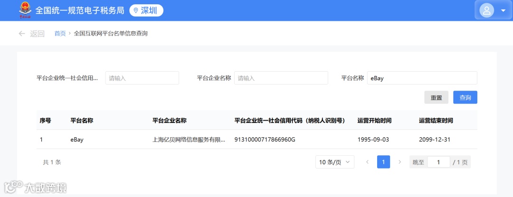Screen dimensions: 513x197
Task: Click the tax bureau emblem logo
Action: (25, 10)
